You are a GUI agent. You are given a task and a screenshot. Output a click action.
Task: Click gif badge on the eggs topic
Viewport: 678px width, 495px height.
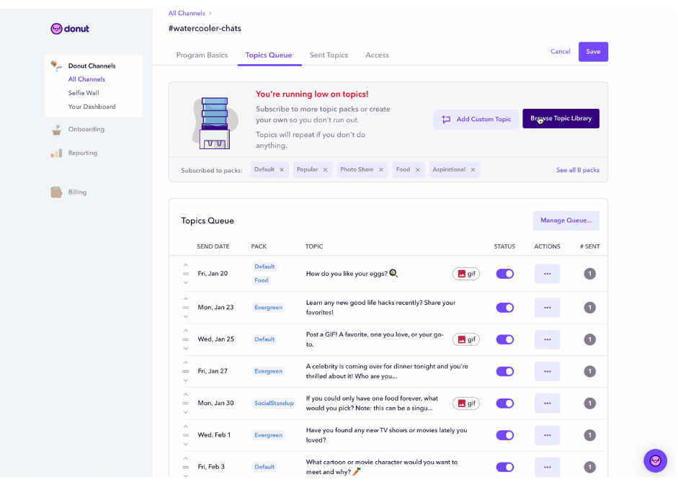click(466, 274)
